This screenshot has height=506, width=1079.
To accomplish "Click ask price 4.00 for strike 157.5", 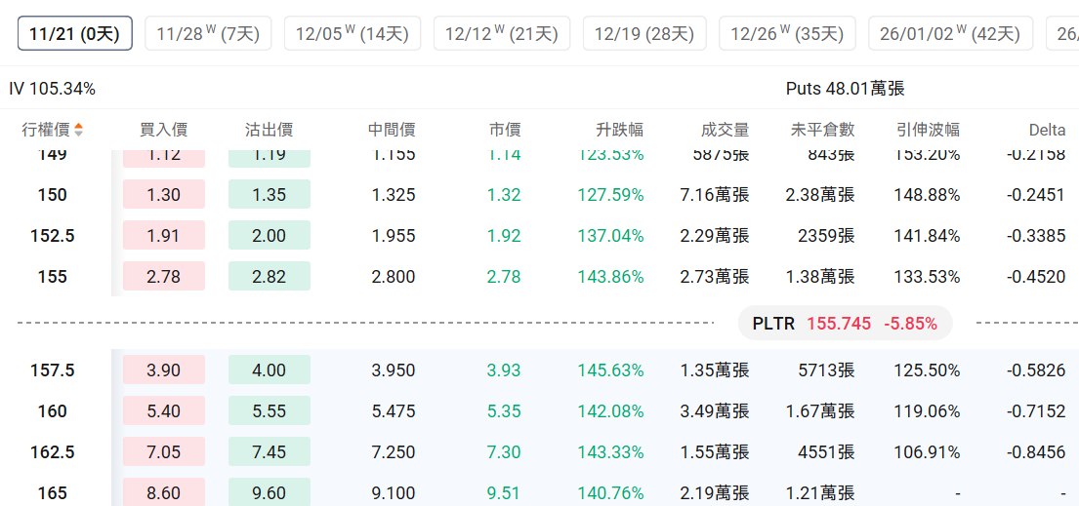I will (269, 370).
